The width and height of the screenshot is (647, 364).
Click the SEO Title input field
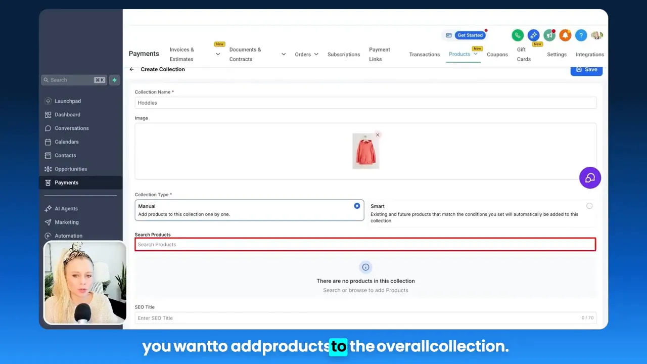(x=365, y=318)
